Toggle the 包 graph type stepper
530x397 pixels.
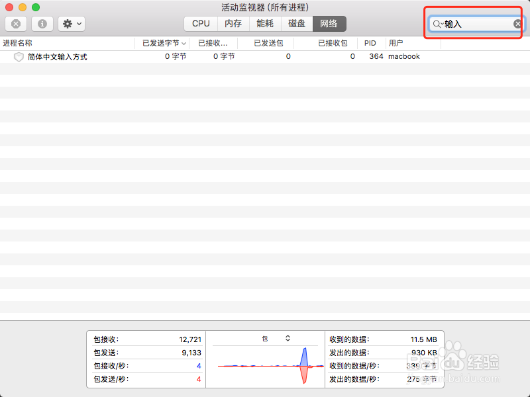(288, 338)
